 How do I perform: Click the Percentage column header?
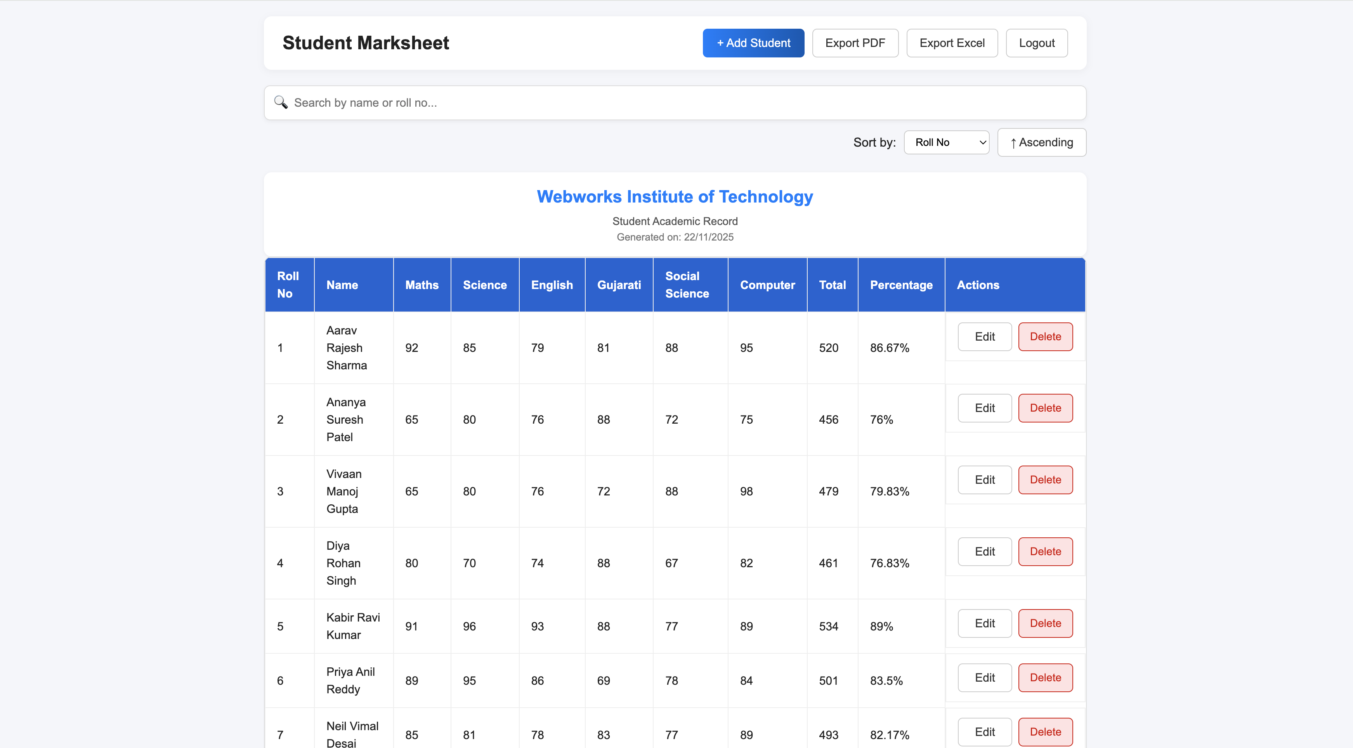901,284
